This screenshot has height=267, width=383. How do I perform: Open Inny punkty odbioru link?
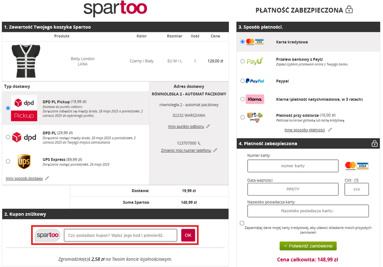point(186,126)
